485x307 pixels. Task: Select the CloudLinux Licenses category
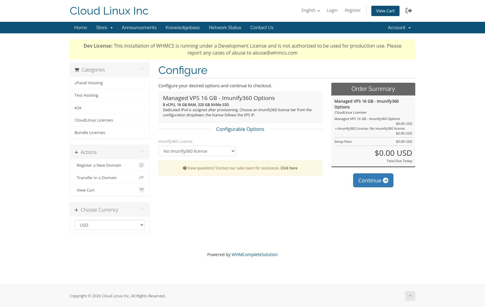click(109, 120)
